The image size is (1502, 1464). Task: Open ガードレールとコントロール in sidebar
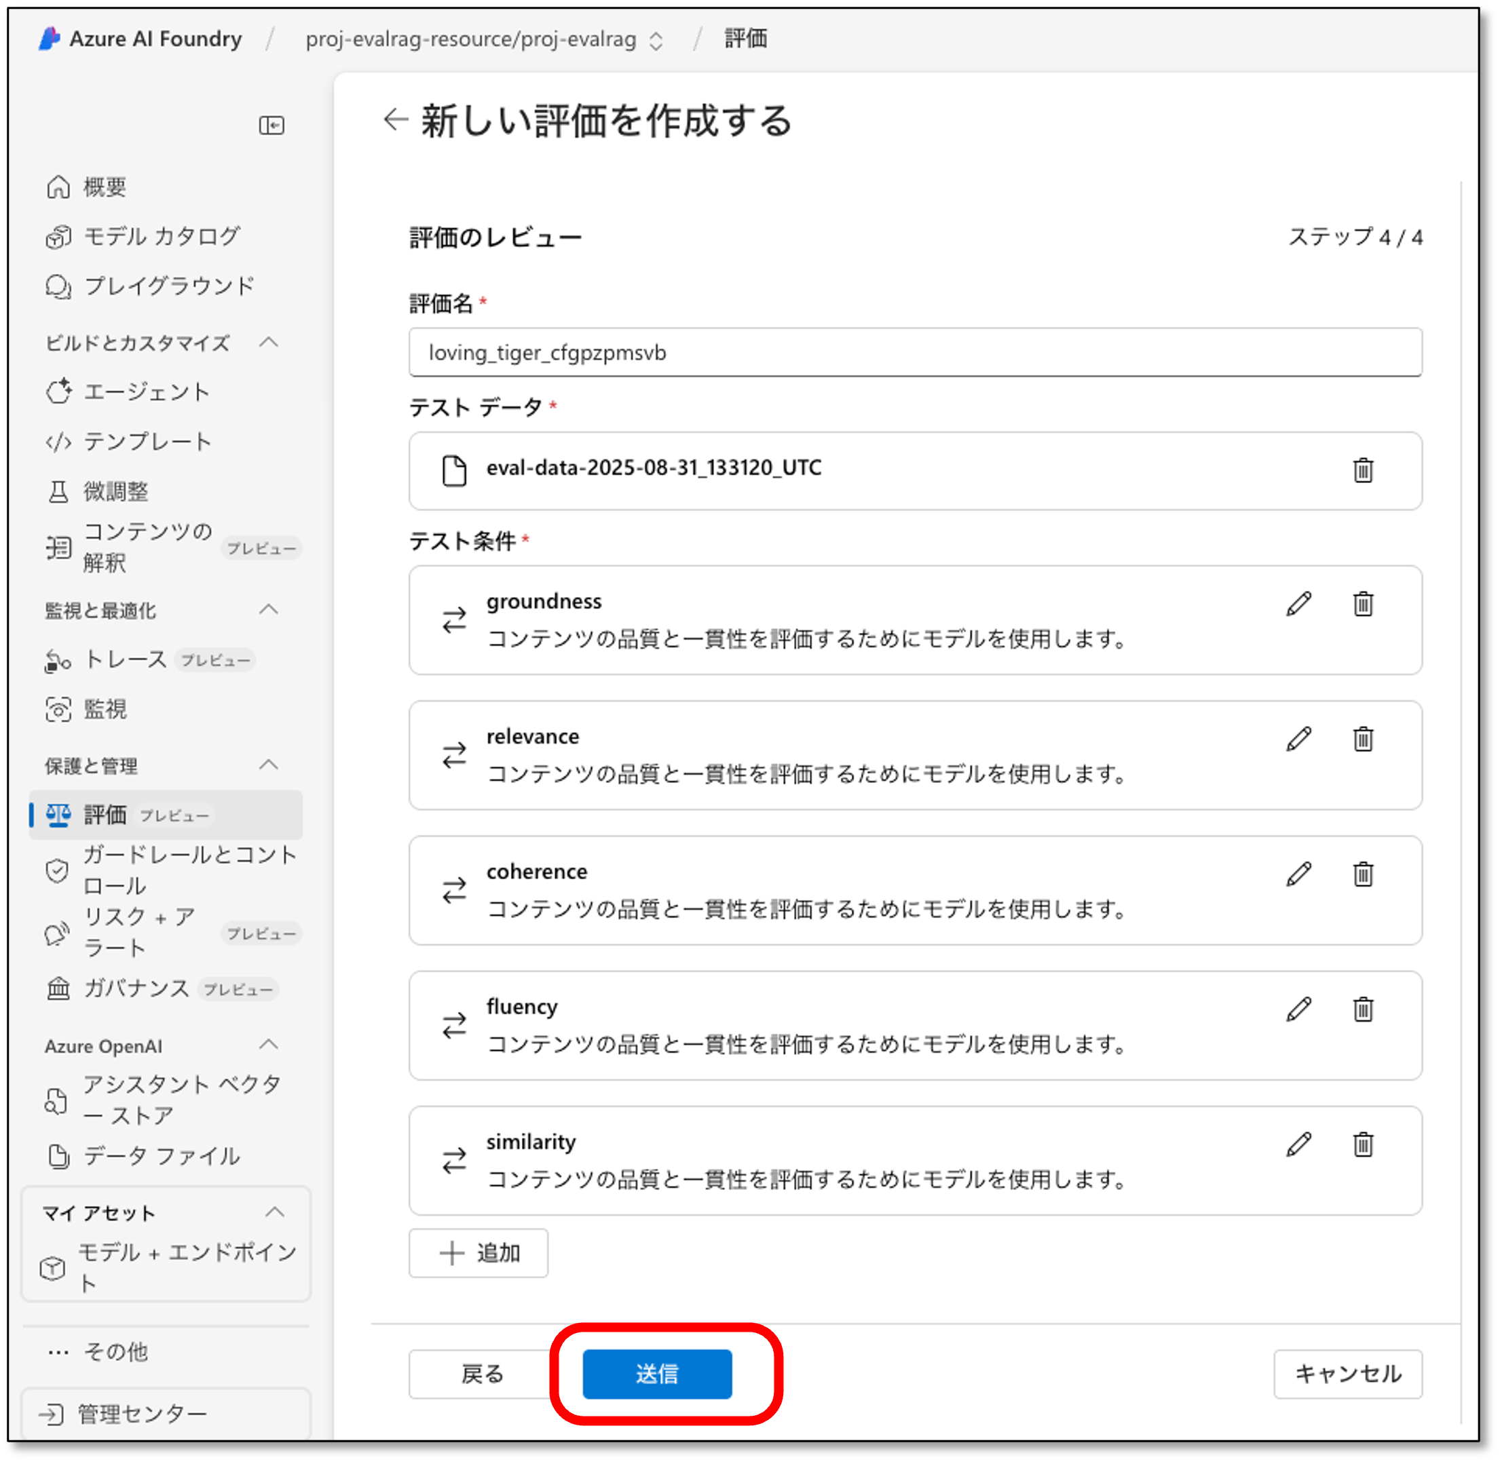pos(166,872)
